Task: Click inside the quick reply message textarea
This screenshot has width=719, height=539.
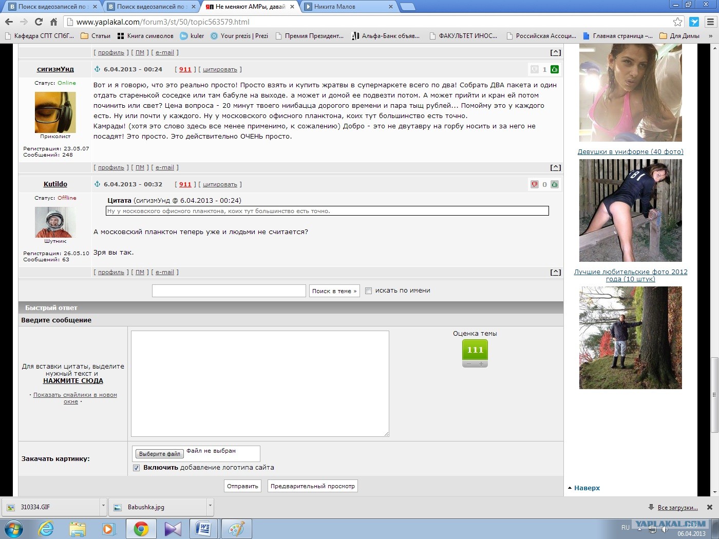Action: pyautogui.click(x=260, y=383)
